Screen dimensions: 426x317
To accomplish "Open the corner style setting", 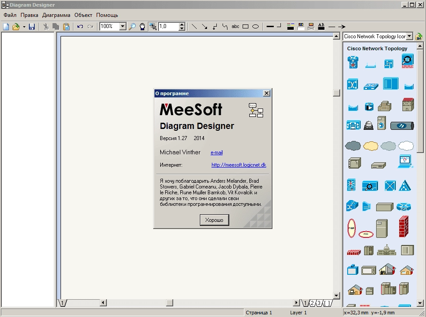I will [x=279, y=27].
